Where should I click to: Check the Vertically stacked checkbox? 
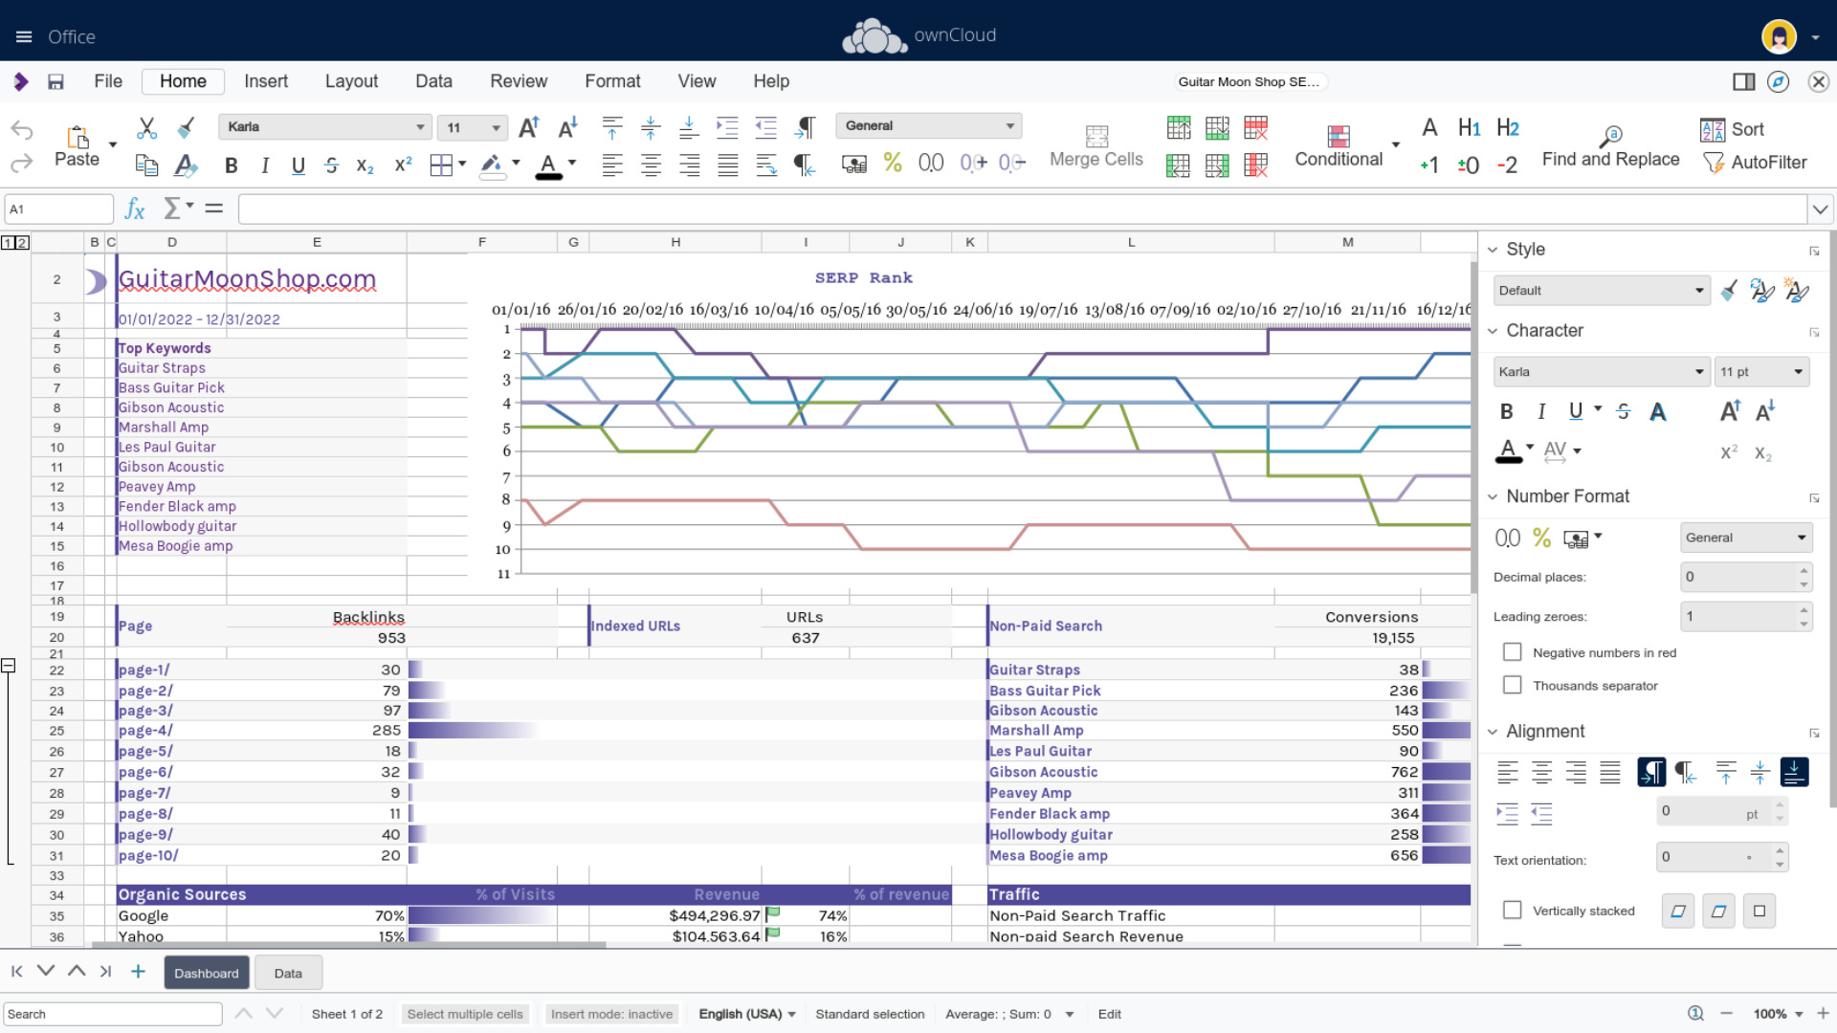(1512, 910)
